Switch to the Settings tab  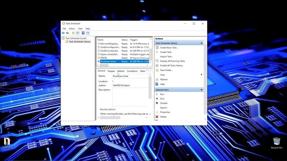(143, 71)
